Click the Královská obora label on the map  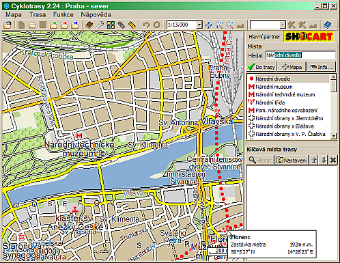point(46,55)
